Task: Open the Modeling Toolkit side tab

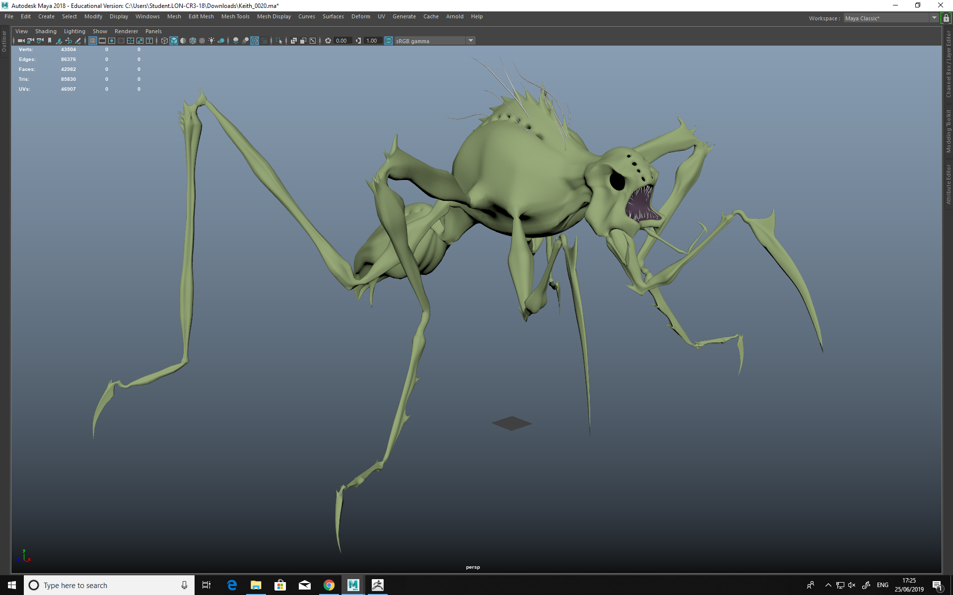Action: (948, 131)
